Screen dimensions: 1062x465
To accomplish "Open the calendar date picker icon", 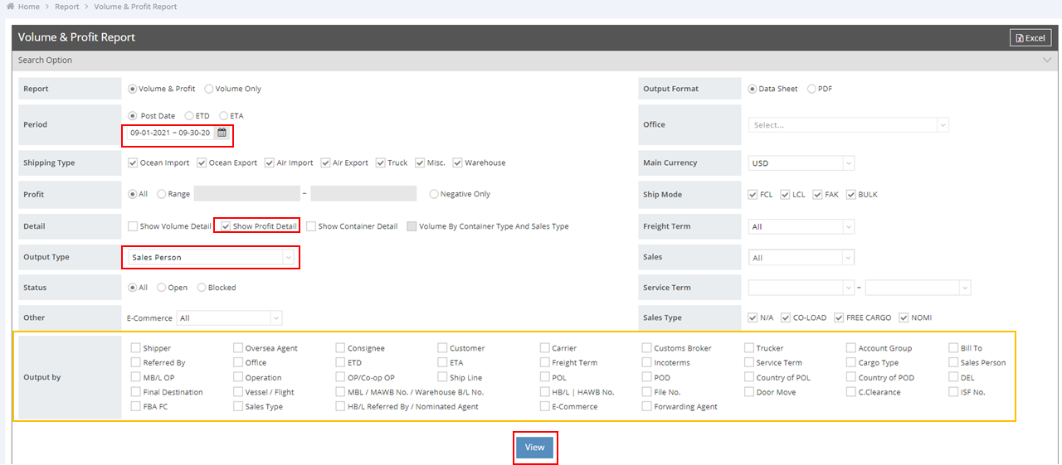I will (222, 133).
